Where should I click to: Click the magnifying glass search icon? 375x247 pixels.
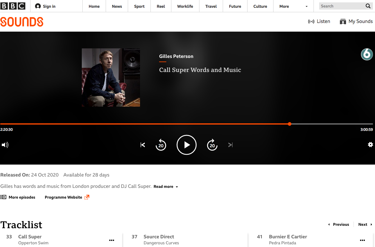[x=368, y=6]
